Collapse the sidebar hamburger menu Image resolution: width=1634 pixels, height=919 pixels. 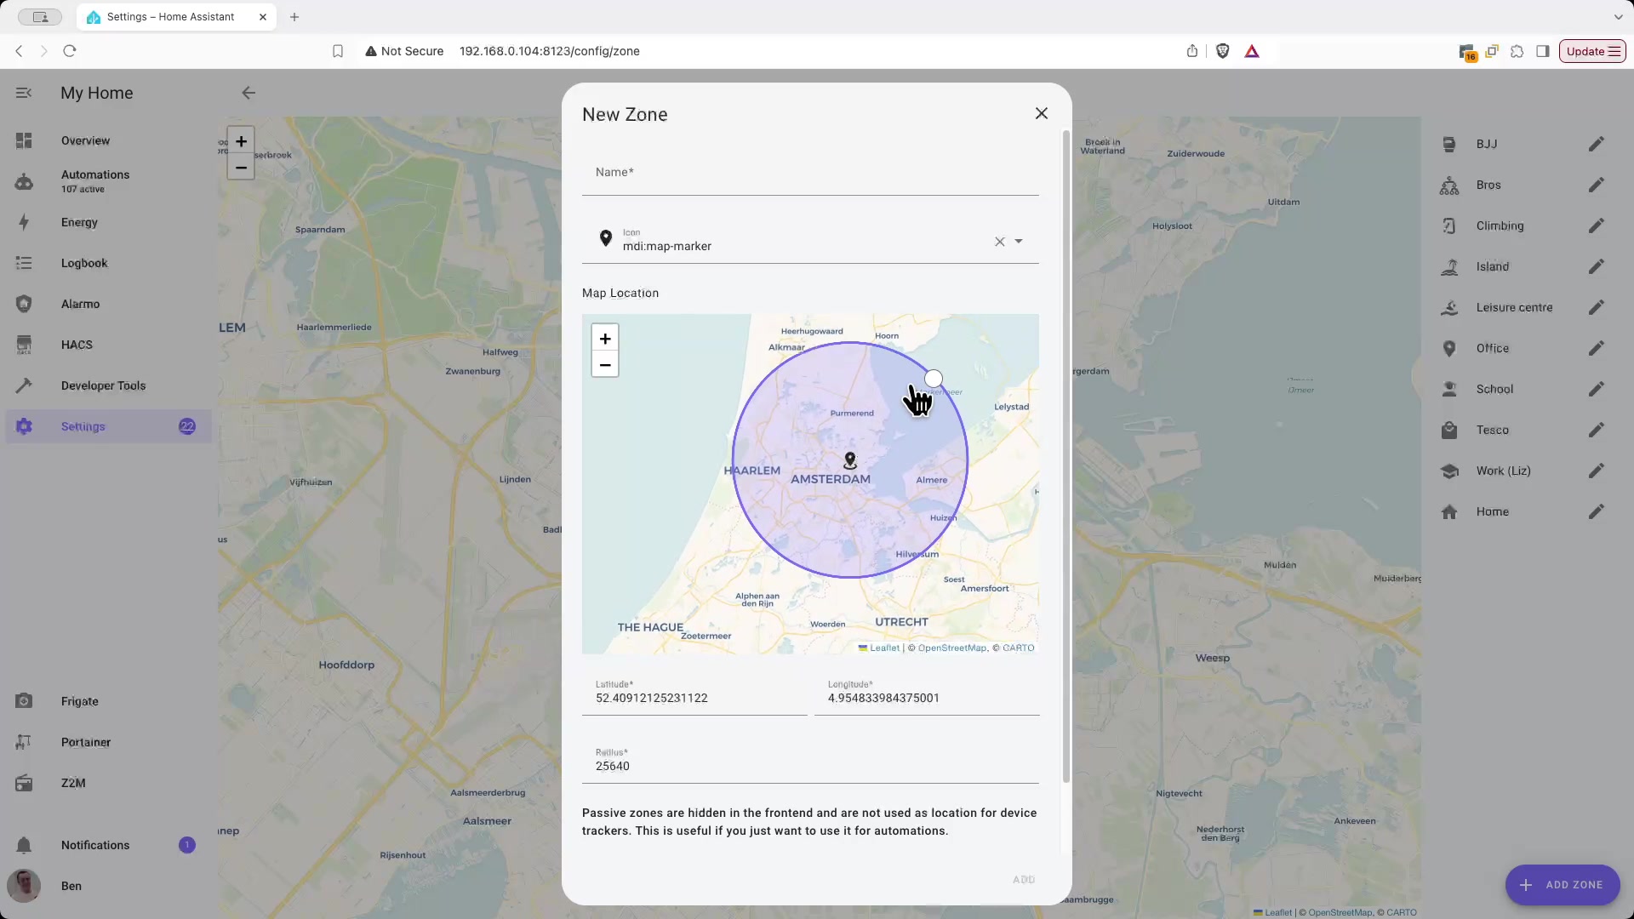click(x=24, y=93)
